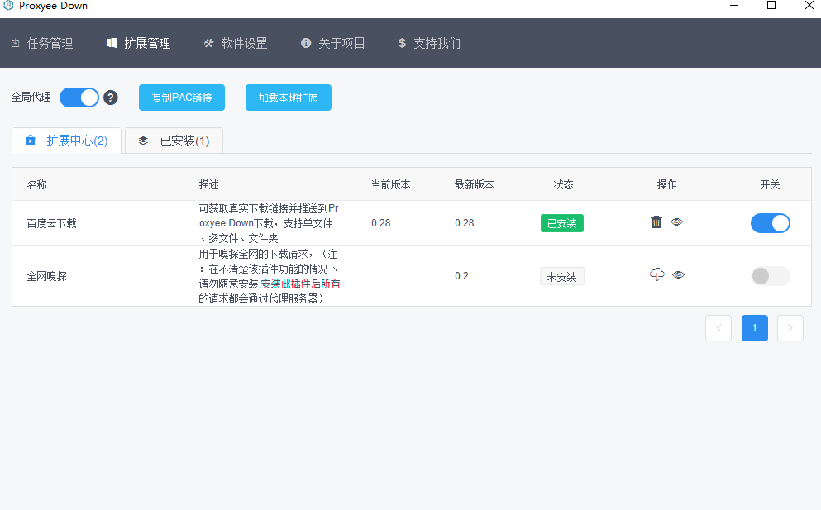
Task: Click the briefcase icon on 扩展中心 tab
Action: pyautogui.click(x=31, y=141)
